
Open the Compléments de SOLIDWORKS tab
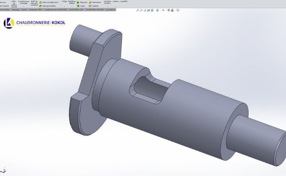[x=55, y=10]
